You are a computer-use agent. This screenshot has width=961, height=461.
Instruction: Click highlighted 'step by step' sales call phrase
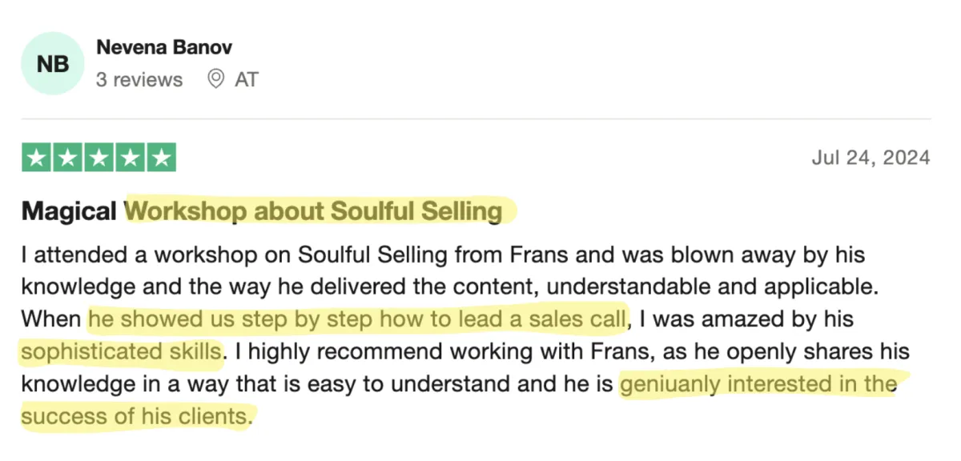[356, 319]
